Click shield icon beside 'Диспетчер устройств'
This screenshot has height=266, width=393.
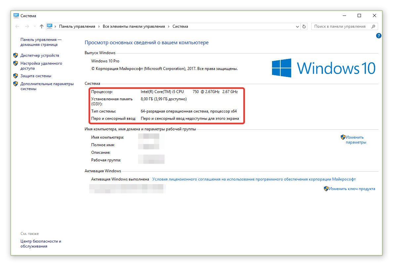(16, 55)
